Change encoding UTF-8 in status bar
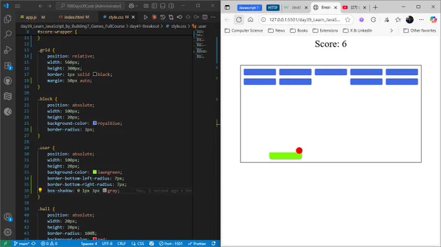This screenshot has width=441, height=247. click(107, 243)
